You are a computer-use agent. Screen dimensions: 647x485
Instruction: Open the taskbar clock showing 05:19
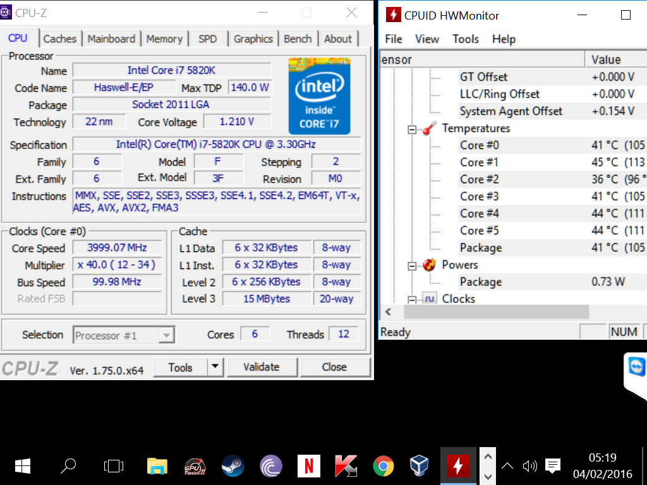click(x=602, y=466)
